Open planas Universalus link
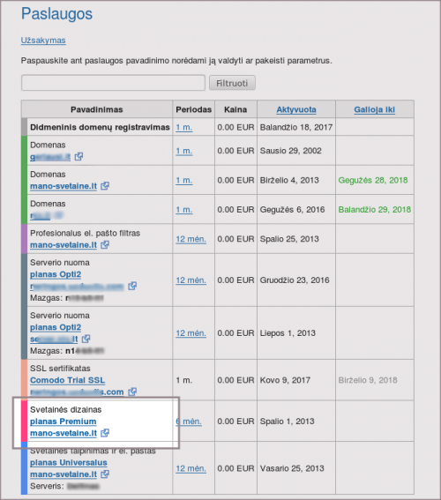 point(69,462)
